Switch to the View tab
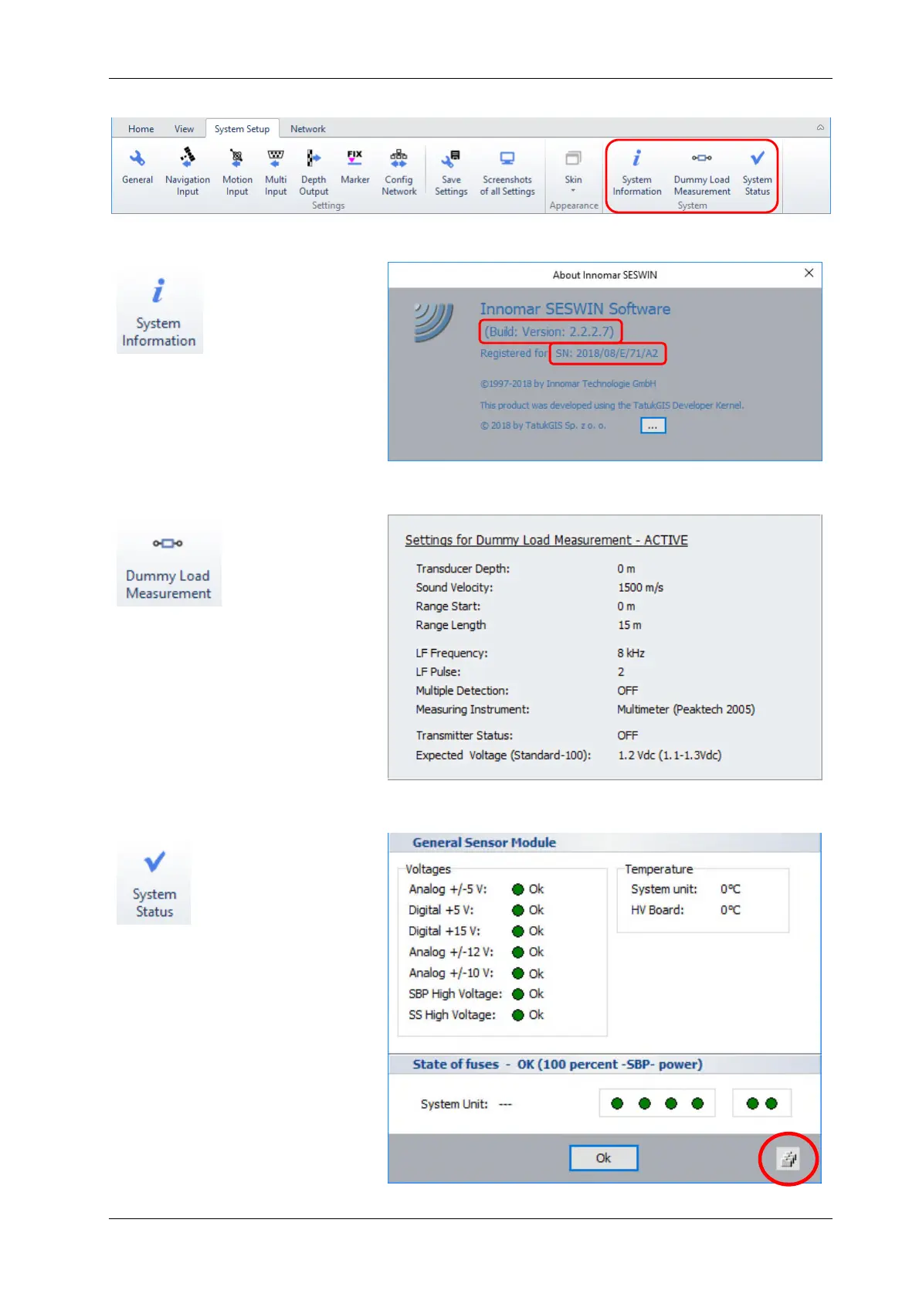Screen dimensions: 919x1301 coord(184,129)
